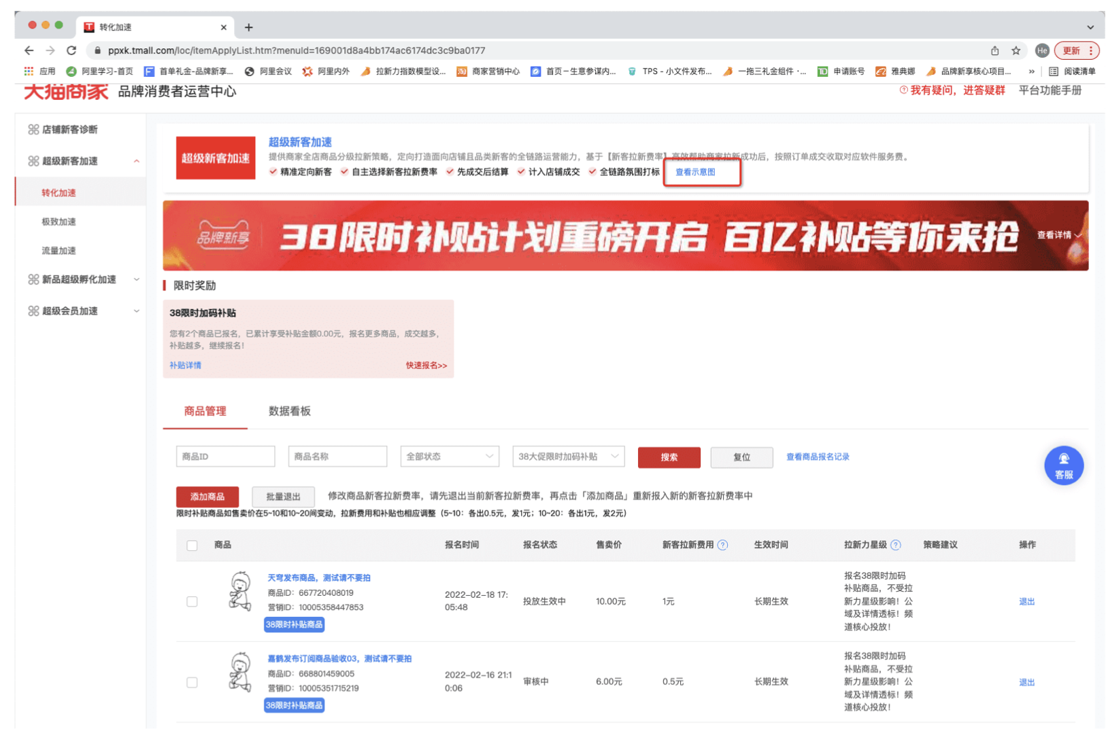Open the 38大促限时加码补贴 dropdown
Viewport: 1106px width, 731px height.
click(x=569, y=457)
